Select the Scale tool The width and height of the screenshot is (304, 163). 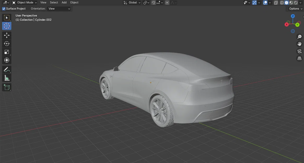pos(7,52)
